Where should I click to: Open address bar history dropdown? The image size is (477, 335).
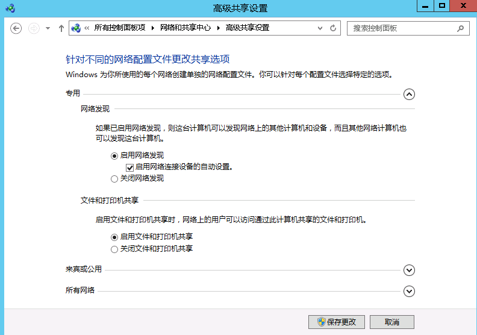click(x=320, y=28)
